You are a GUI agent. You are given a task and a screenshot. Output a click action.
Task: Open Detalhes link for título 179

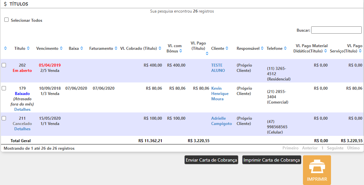pyautogui.click(x=22, y=109)
